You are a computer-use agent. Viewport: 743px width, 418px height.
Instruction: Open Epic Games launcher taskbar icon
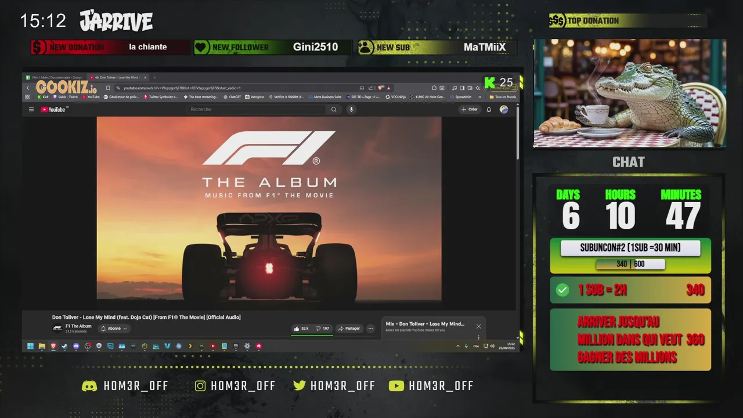[236, 346]
